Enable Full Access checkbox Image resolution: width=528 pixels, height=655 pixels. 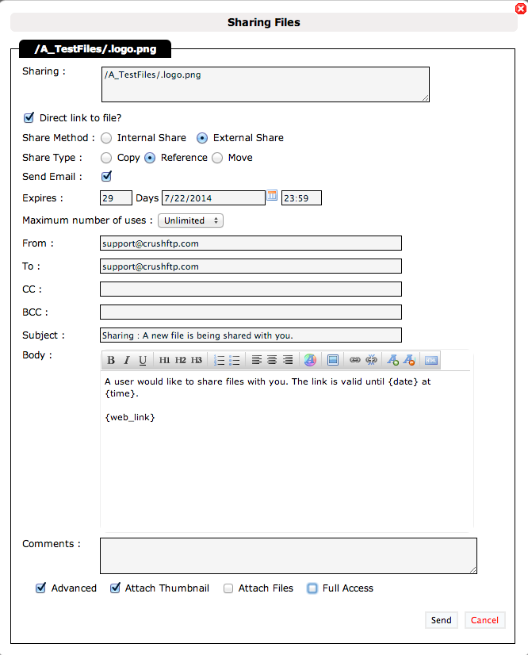(x=312, y=588)
